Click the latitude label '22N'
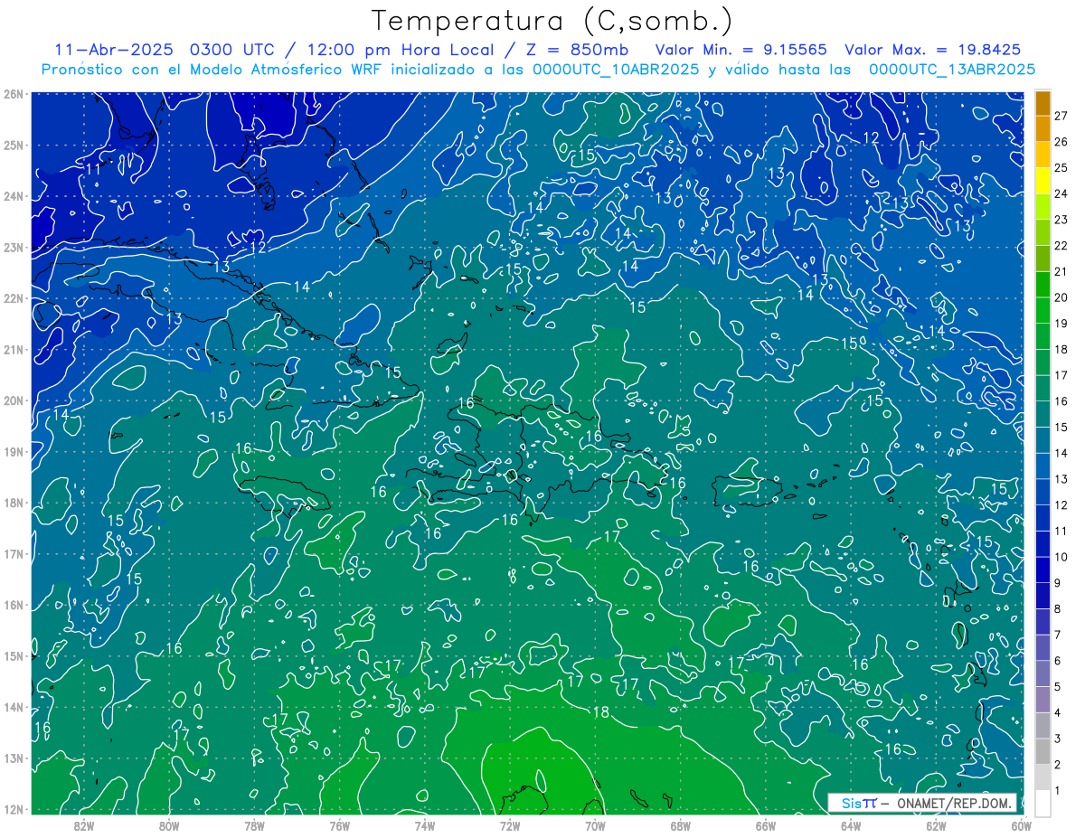This screenshot has height=838, width=1085. 13,298
